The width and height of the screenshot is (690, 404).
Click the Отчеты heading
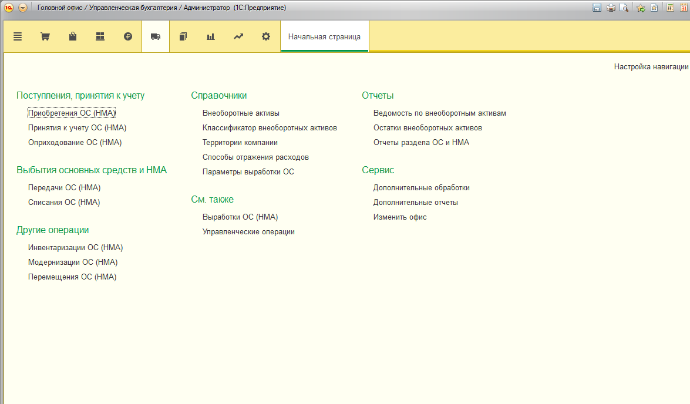point(378,96)
